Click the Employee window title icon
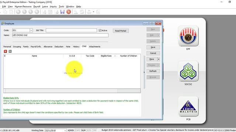236x132 pixels. pyautogui.click(x=3, y=23)
